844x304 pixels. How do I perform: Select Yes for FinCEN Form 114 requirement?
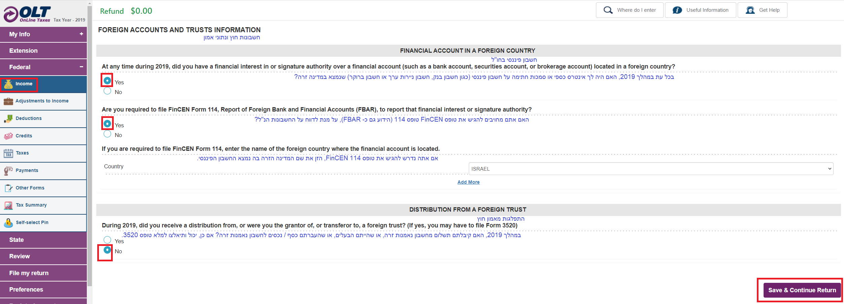click(x=107, y=124)
